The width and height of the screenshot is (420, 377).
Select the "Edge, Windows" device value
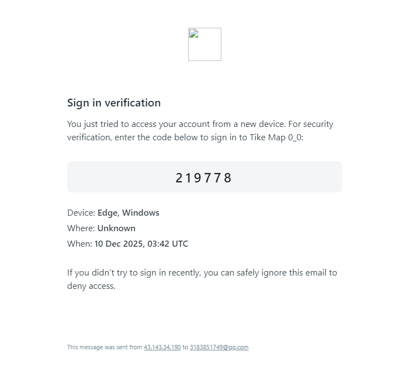click(x=128, y=213)
